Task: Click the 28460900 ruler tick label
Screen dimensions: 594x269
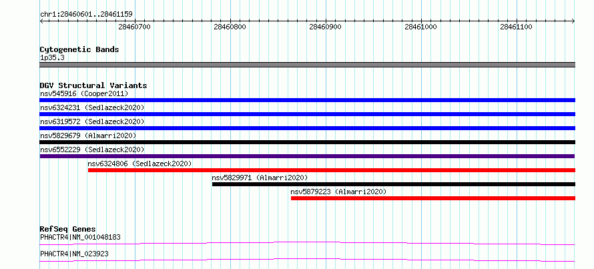Action: pos(326,27)
